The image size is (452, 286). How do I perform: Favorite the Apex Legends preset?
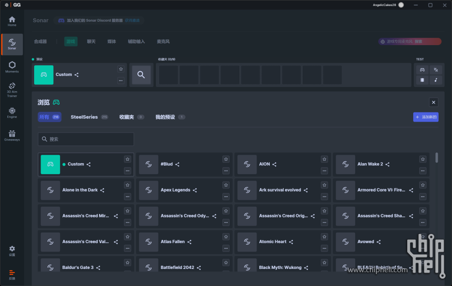(x=226, y=185)
